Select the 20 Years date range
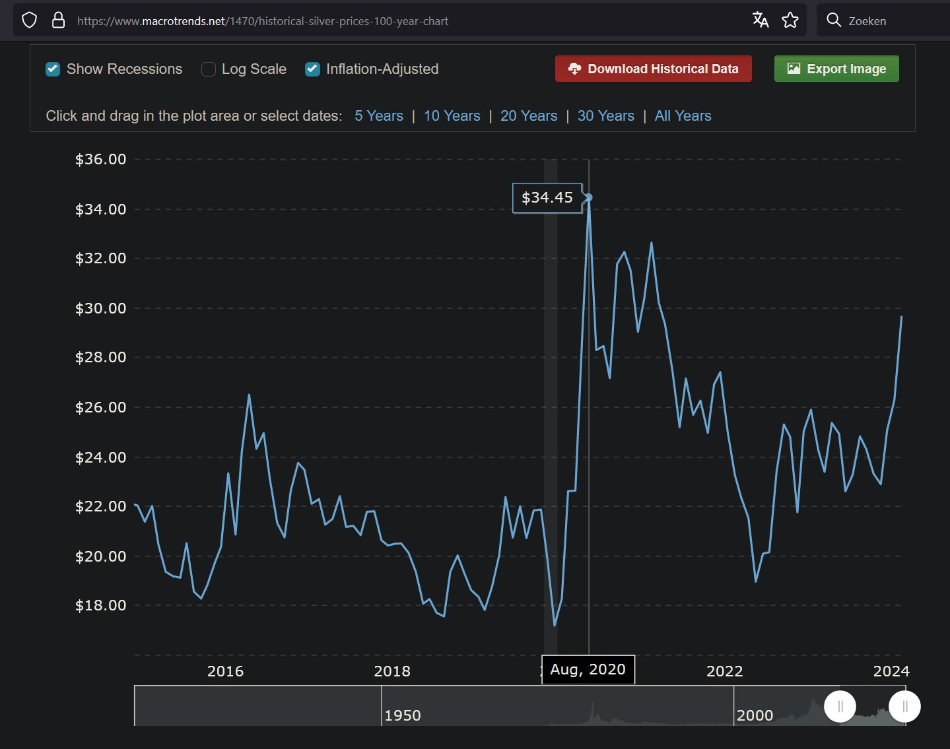The width and height of the screenshot is (950, 749). [x=528, y=116]
